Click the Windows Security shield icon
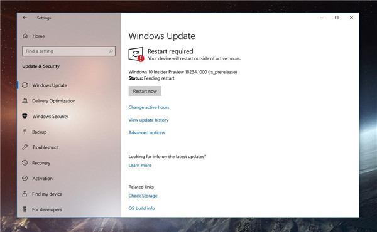Screen dimensions: 377x232 tap(25, 116)
